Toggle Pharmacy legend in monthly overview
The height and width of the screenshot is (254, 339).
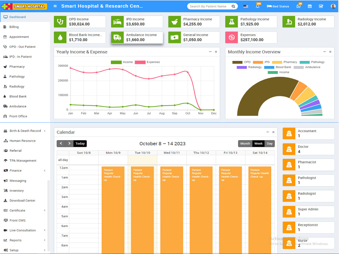tap(284, 62)
